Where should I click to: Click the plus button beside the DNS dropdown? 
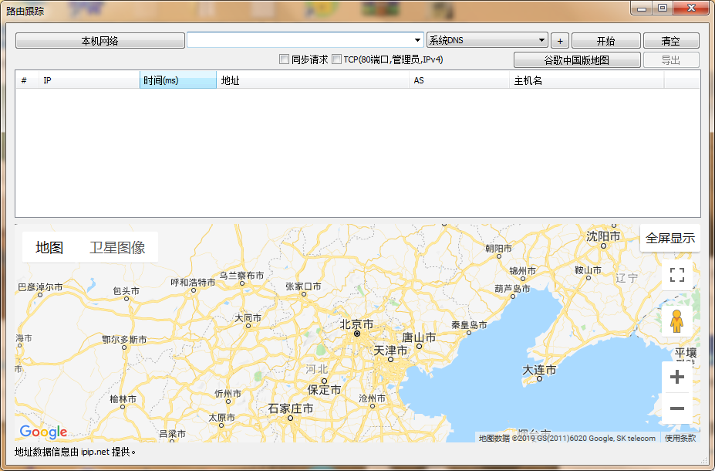pos(560,41)
